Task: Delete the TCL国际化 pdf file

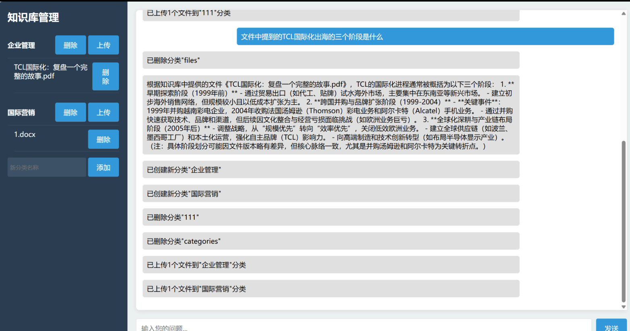Action: [x=106, y=76]
